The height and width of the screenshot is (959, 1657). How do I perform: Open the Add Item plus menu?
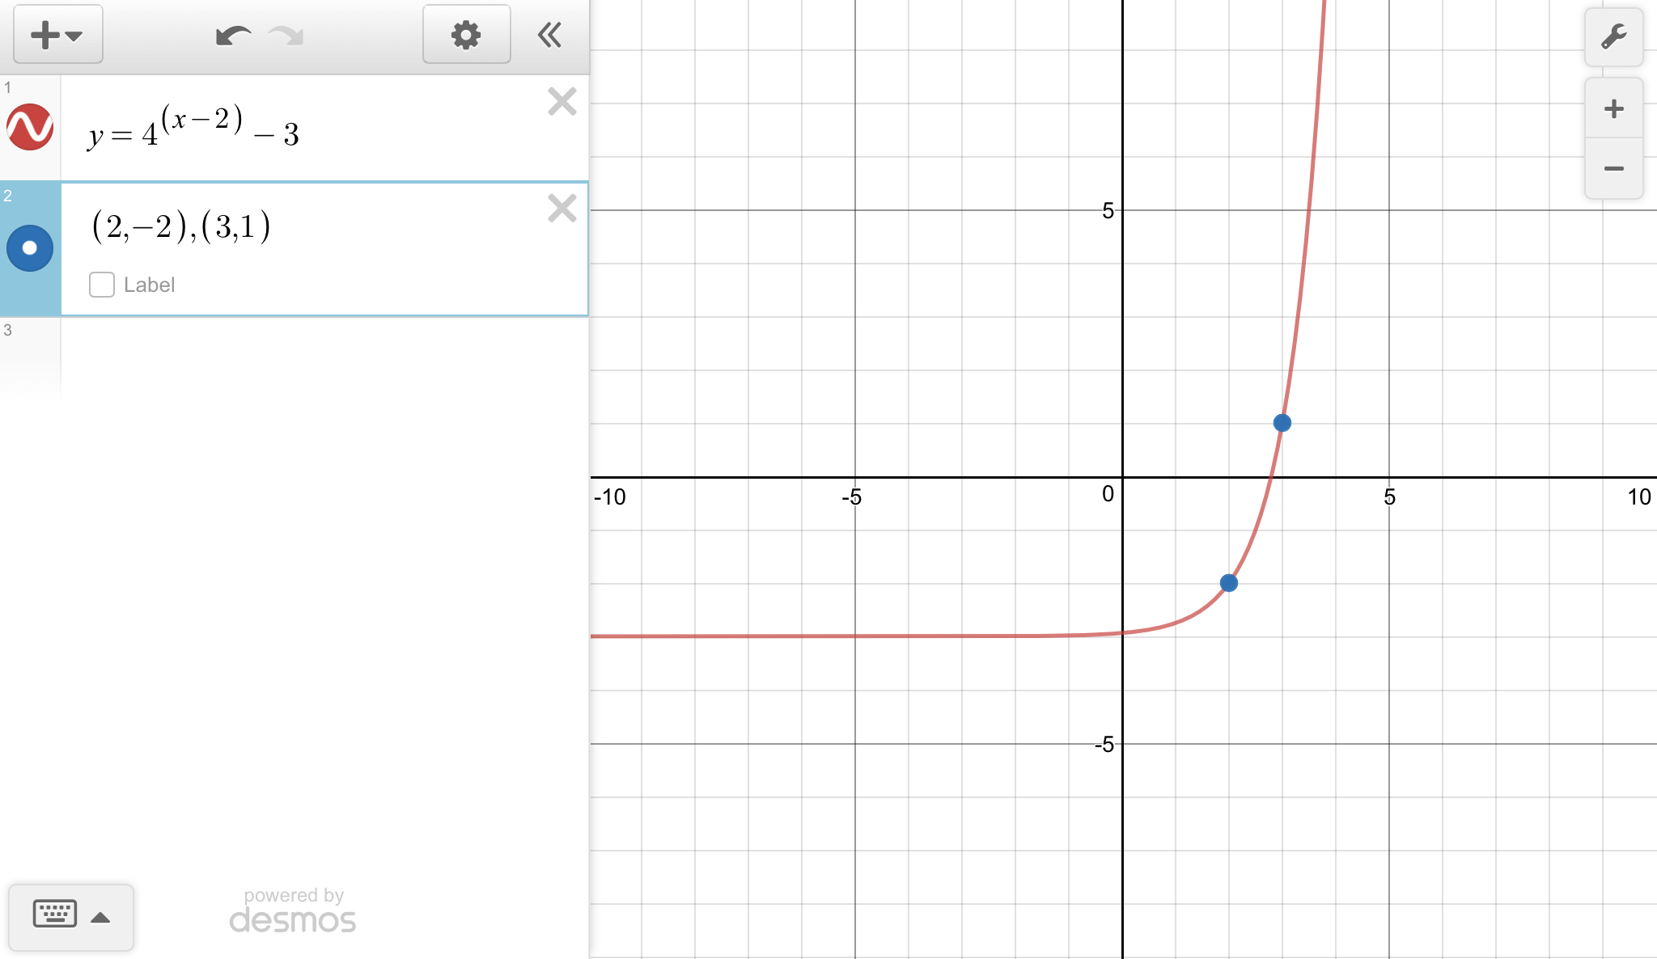(57, 35)
